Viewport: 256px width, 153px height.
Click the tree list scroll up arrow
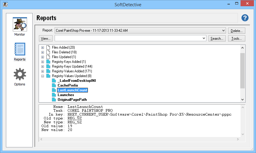click(x=242, y=48)
